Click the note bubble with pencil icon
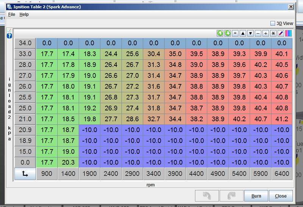 [9, 30]
